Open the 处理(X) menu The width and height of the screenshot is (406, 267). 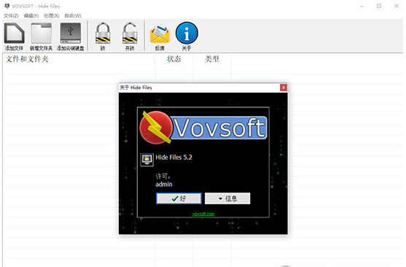51,16
